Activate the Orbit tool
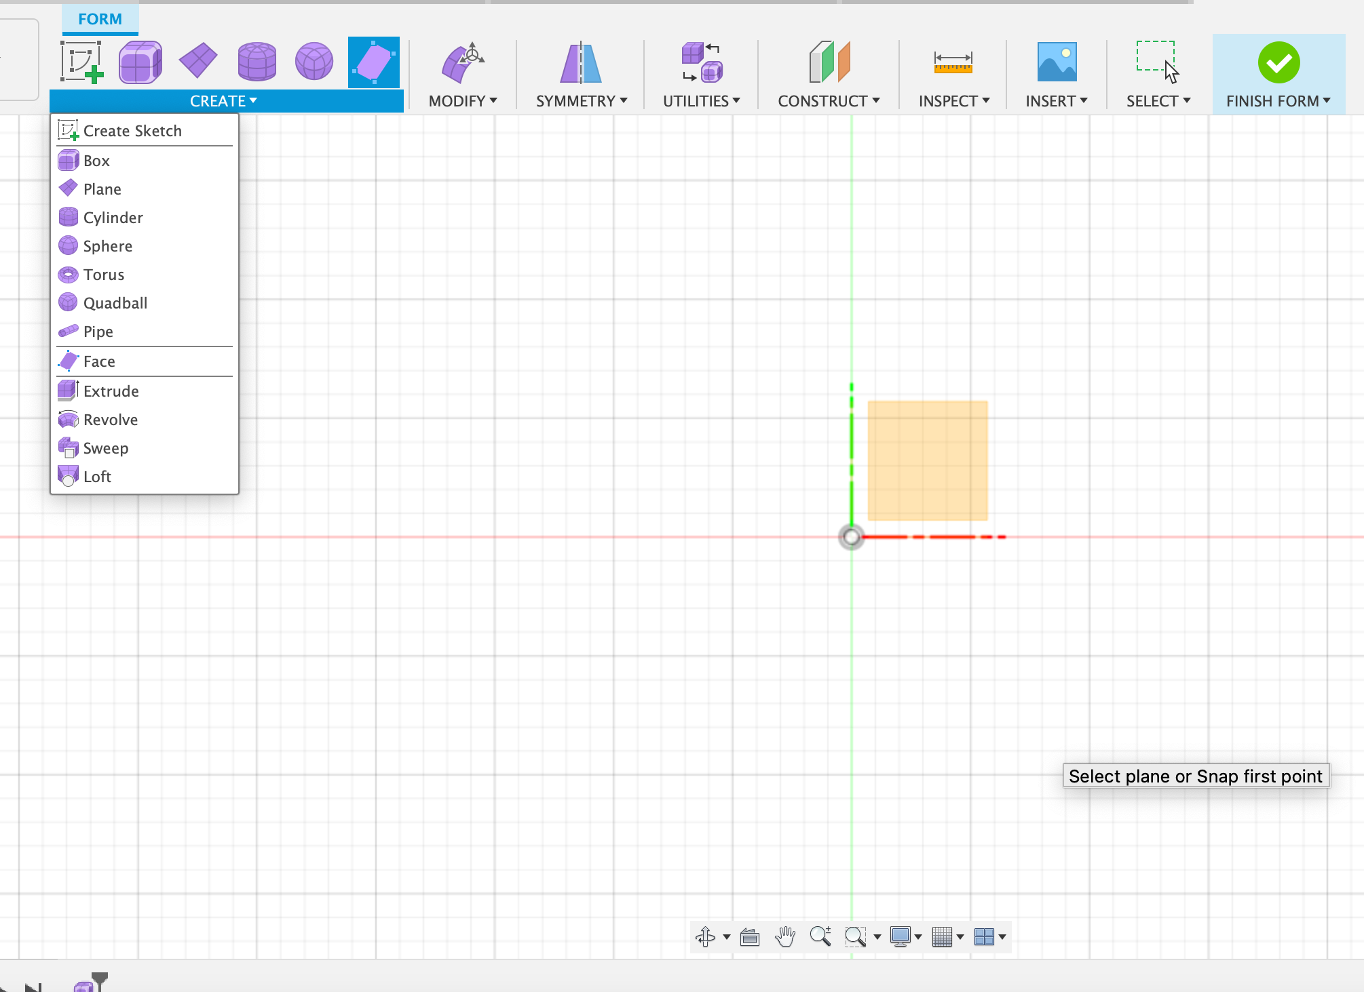This screenshot has height=992, width=1364. [x=707, y=937]
